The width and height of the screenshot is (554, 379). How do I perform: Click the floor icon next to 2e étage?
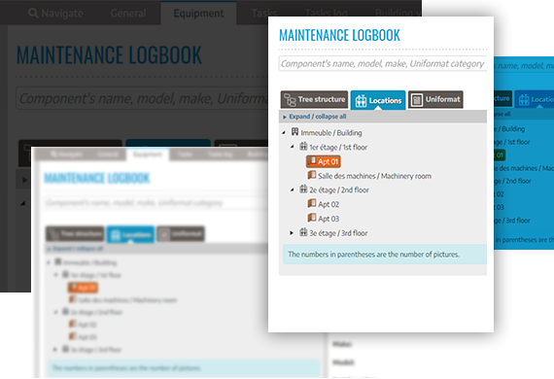coord(303,189)
